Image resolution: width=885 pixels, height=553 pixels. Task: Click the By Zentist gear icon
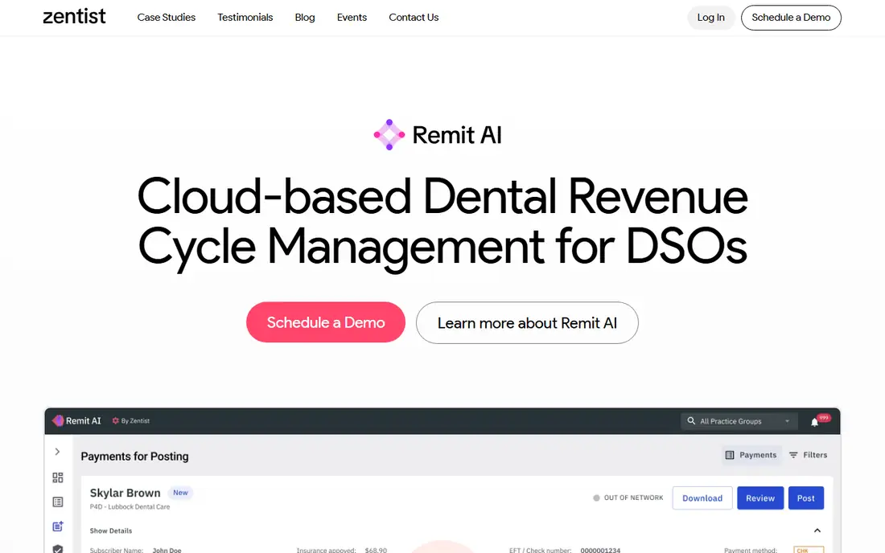tap(115, 420)
